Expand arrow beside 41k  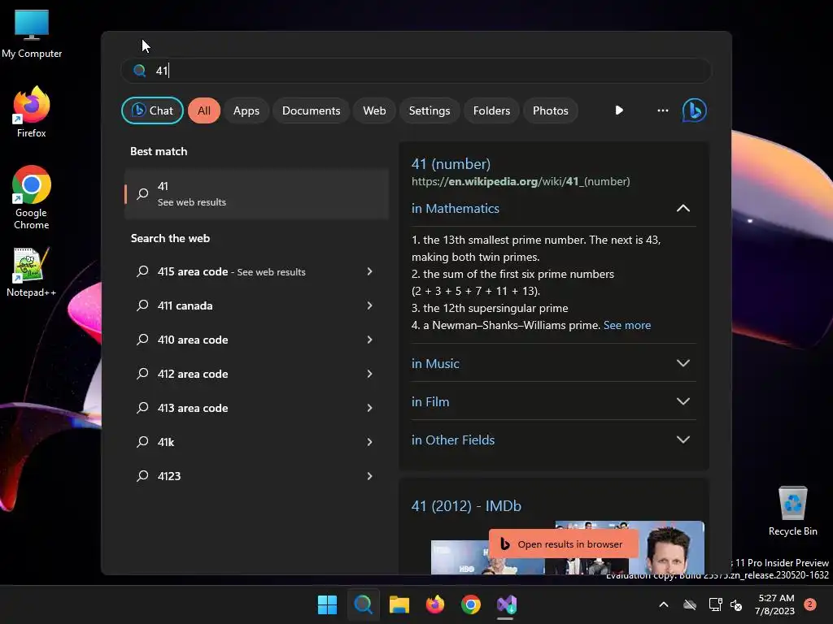point(370,442)
